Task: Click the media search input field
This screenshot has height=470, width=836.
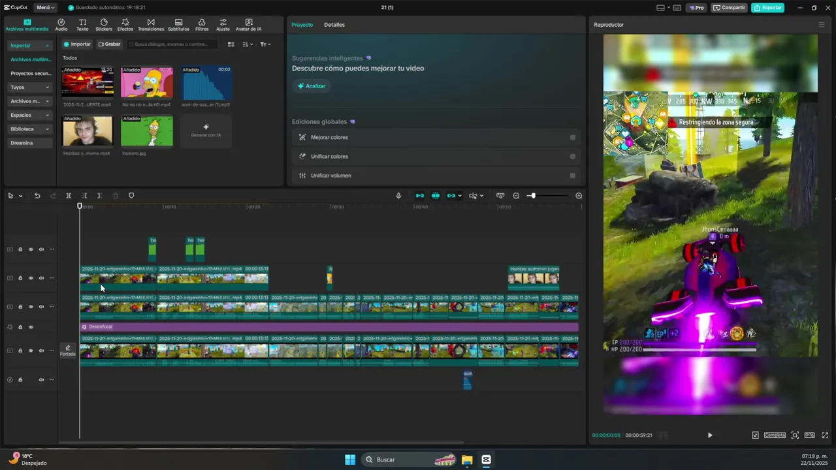Action: (172, 44)
